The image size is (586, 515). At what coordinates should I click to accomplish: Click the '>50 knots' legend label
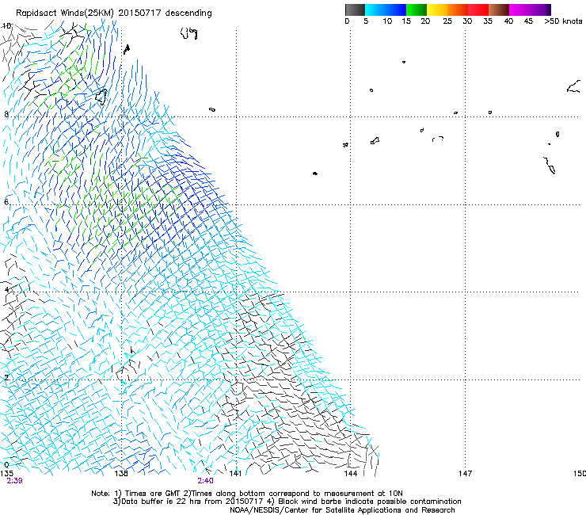click(x=563, y=21)
